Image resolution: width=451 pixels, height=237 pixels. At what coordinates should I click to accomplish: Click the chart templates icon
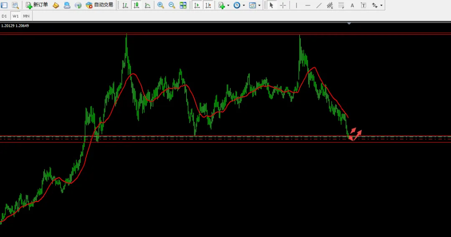click(252, 5)
